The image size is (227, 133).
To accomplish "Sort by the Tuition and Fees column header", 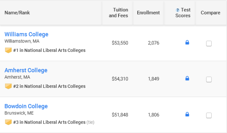I will click(118, 13).
